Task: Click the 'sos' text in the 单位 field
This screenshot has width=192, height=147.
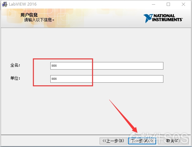Action: [54, 79]
